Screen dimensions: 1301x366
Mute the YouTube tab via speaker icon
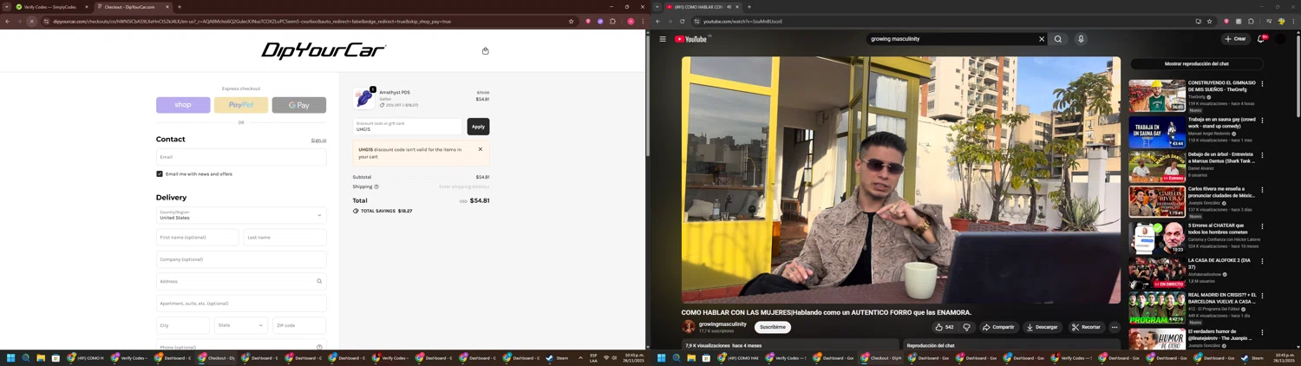[x=729, y=7]
